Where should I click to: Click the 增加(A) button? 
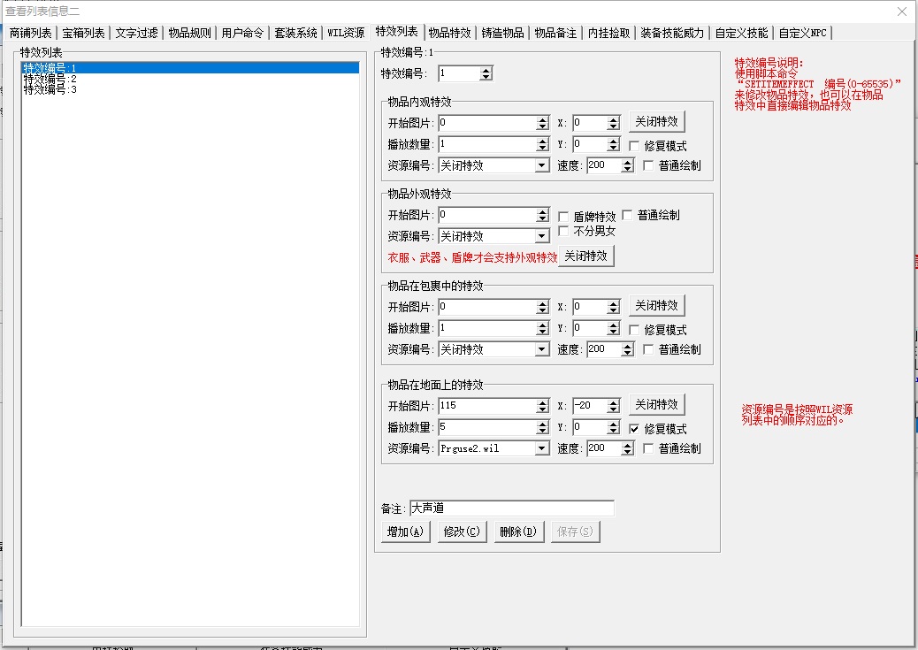coord(405,531)
